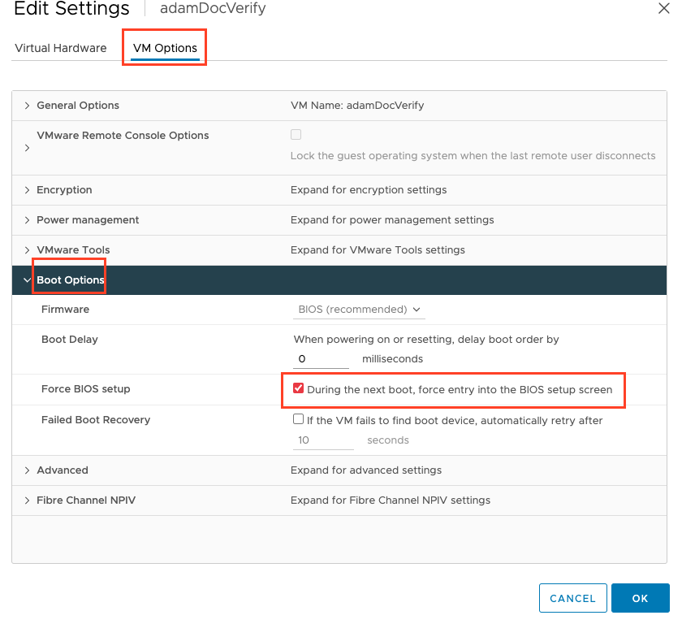
Task: Uncheck Force BIOS setup checkbox
Action: [x=299, y=389]
